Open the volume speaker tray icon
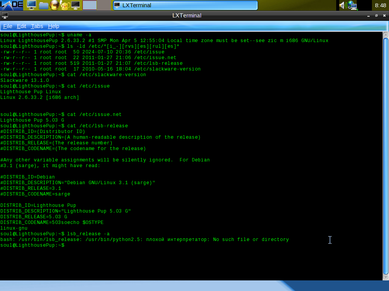Viewport: 389px width, 291px height. 343,5
